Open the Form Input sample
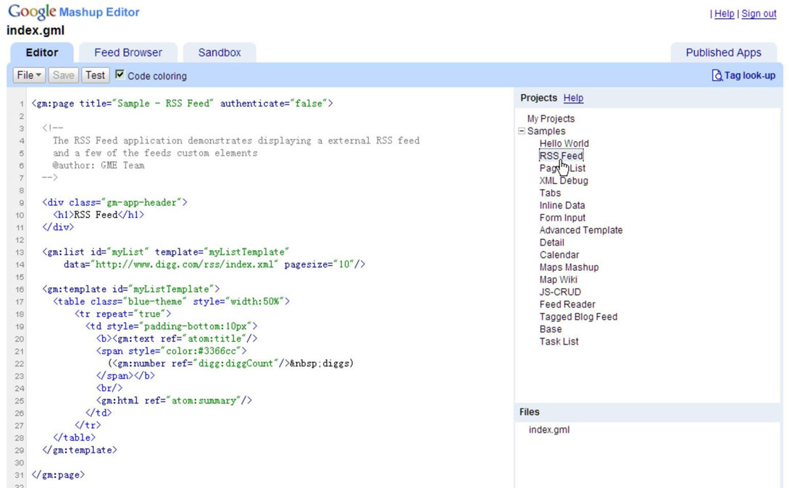The height and width of the screenshot is (488, 789). click(562, 218)
